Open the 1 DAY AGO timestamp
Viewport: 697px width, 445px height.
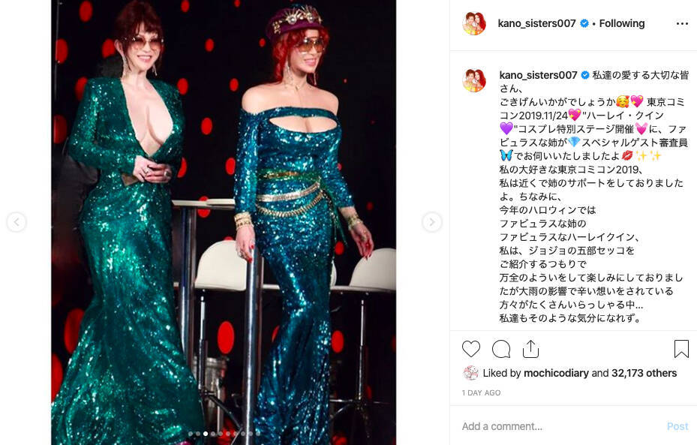[481, 393]
